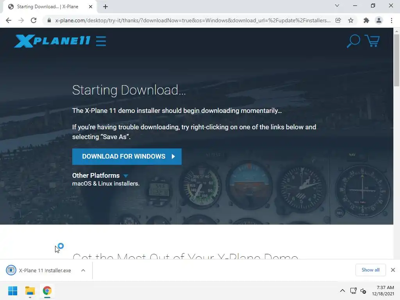Click Download for Windows button
This screenshot has height=300, width=400.
127,156
